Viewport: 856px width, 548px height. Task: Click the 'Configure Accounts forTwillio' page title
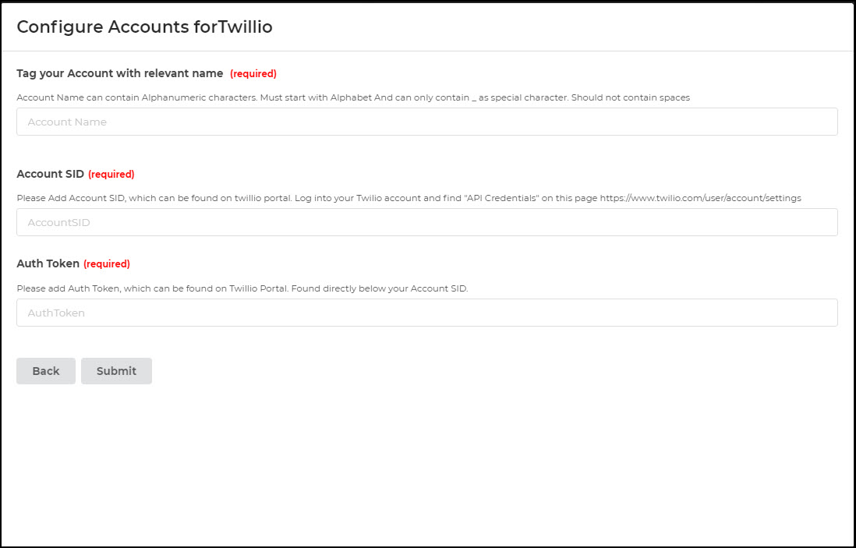coord(145,27)
